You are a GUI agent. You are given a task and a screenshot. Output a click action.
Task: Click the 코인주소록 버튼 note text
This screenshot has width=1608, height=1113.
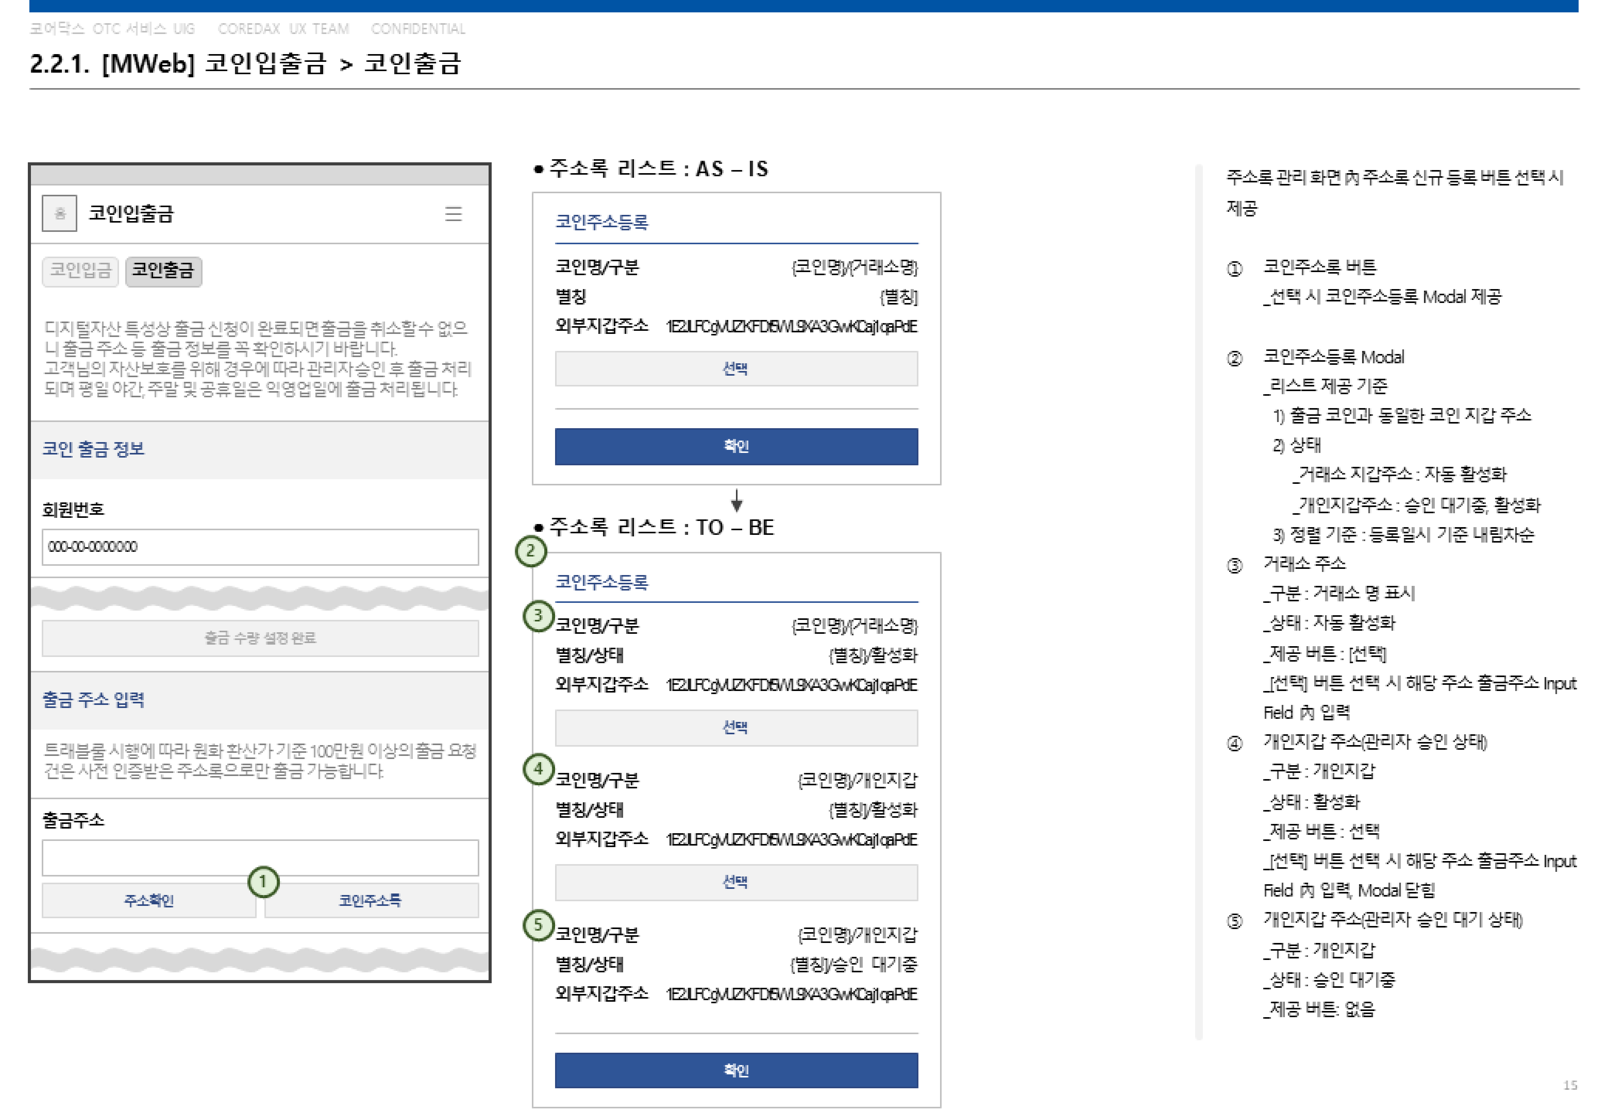pos(1319,267)
